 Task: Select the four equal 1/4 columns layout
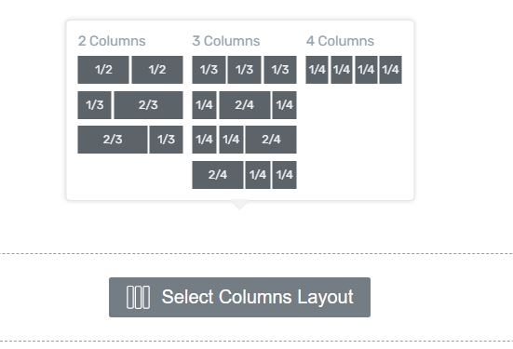pyautogui.click(x=354, y=70)
